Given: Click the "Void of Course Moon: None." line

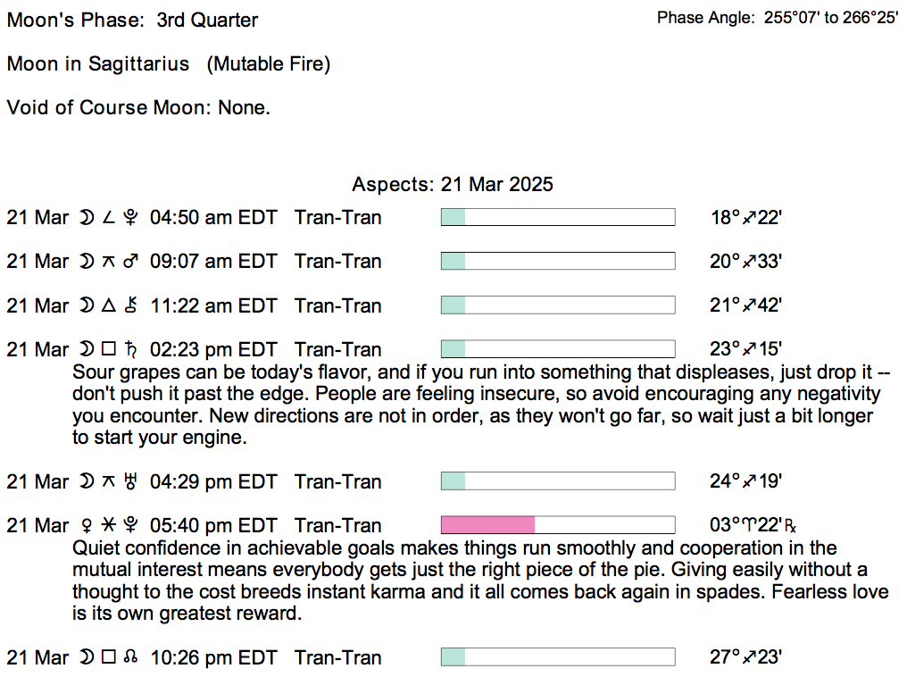Looking at the screenshot, I should click(138, 108).
